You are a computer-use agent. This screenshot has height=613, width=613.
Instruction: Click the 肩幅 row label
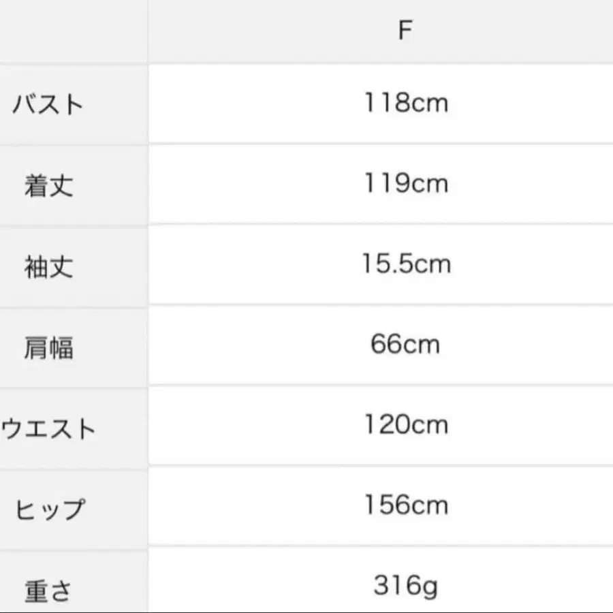tap(49, 348)
